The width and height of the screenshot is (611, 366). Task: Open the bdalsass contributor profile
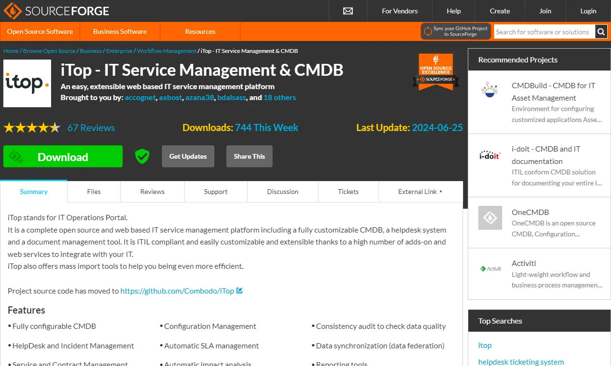pos(232,97)
